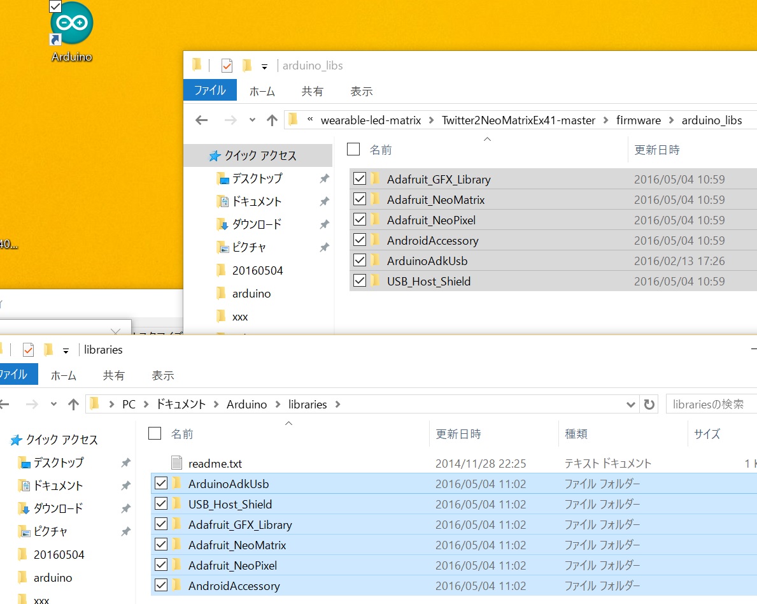Select ダウンロード in arduino_libs quick access
This screenshot has height=604, width=757.
[x=256, y=224]
